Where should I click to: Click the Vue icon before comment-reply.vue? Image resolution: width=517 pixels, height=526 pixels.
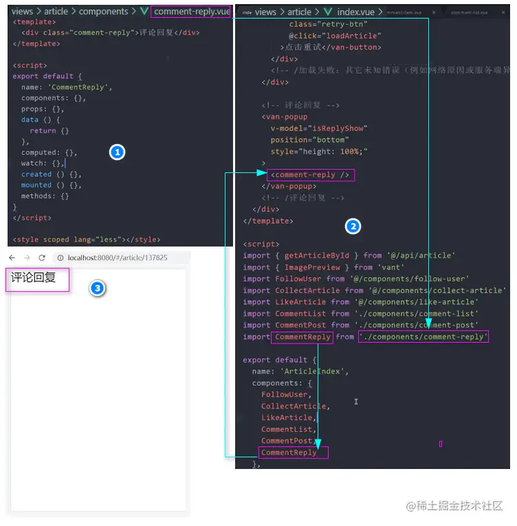144,11
